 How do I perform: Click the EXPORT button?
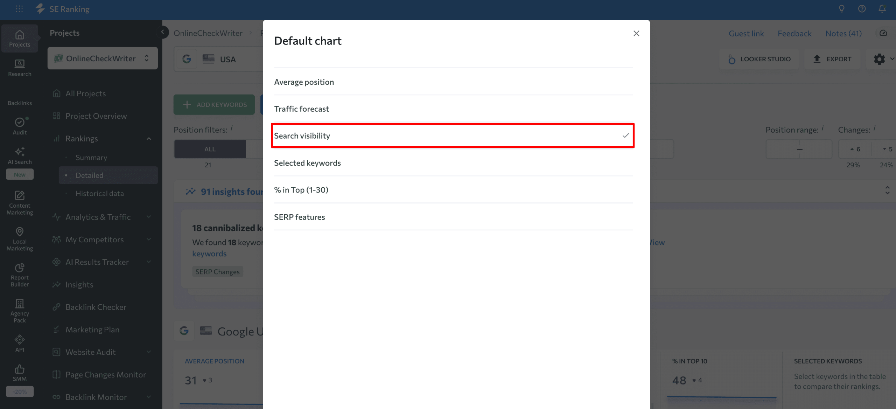click(x=833, y=59)
